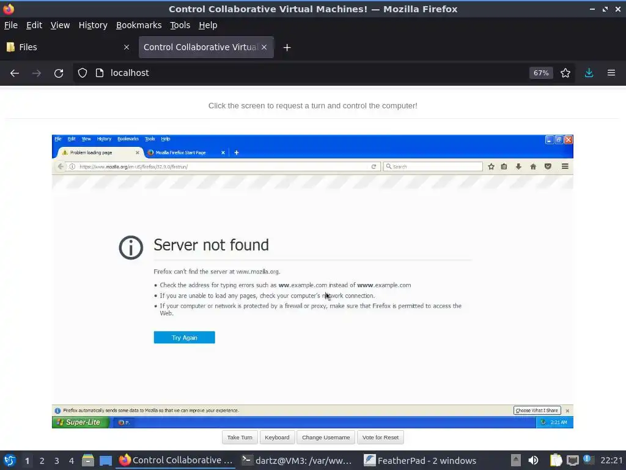Open the on-screen Keyboard button
The width and height of the screenshot is (626, 470).
277,437
